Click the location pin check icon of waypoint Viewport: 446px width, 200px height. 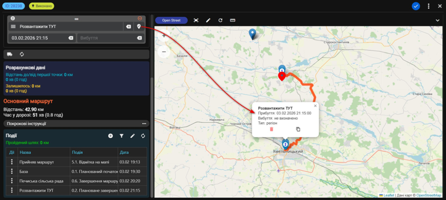click(139, 27)
